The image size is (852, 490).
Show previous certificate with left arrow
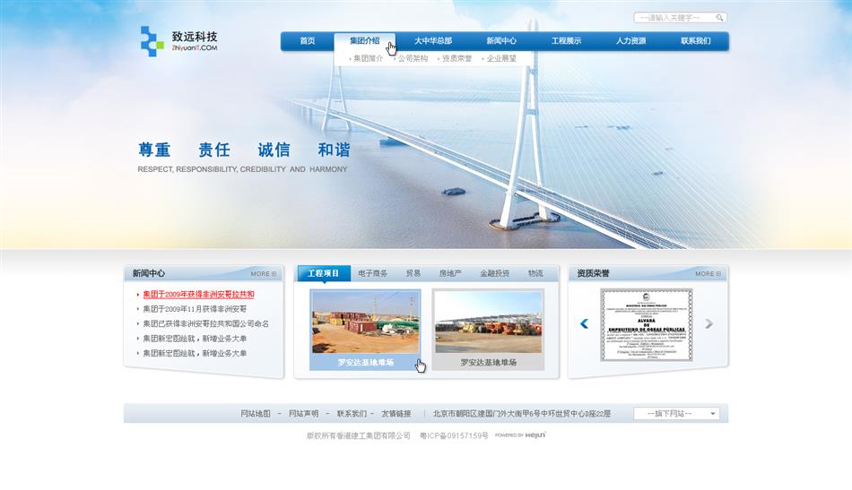[584, 323]
